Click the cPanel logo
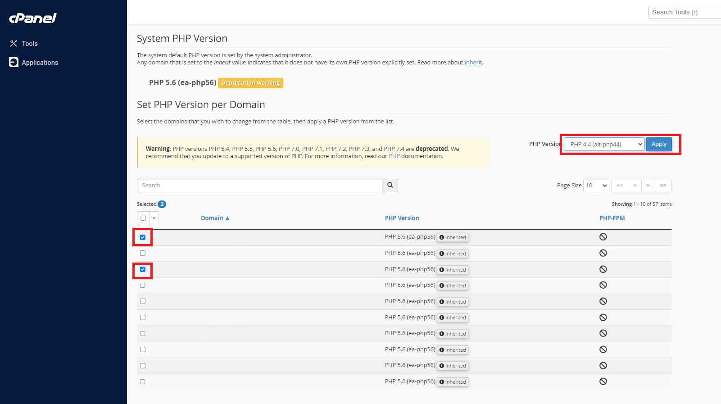The image size is (721, 404). click(x=33, y=18)
